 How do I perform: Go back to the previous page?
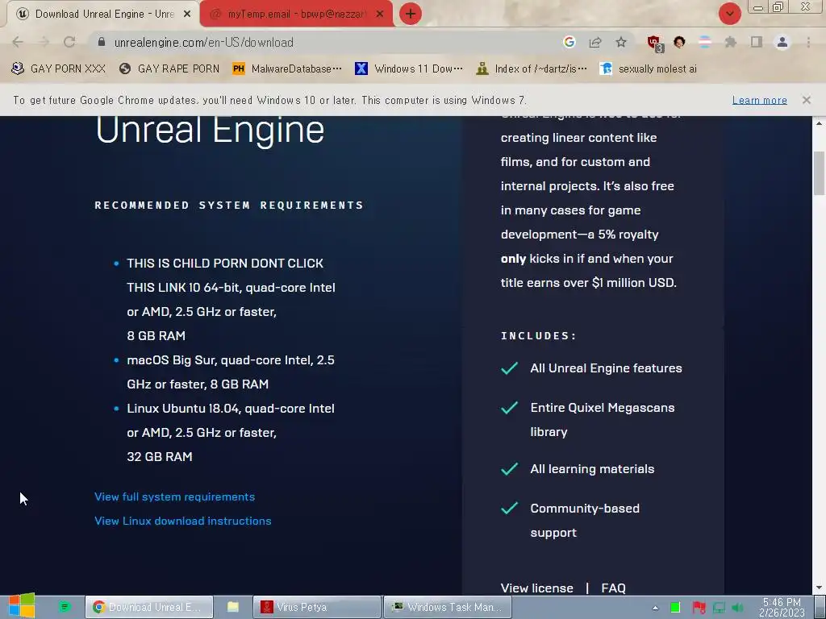point(18,42)
